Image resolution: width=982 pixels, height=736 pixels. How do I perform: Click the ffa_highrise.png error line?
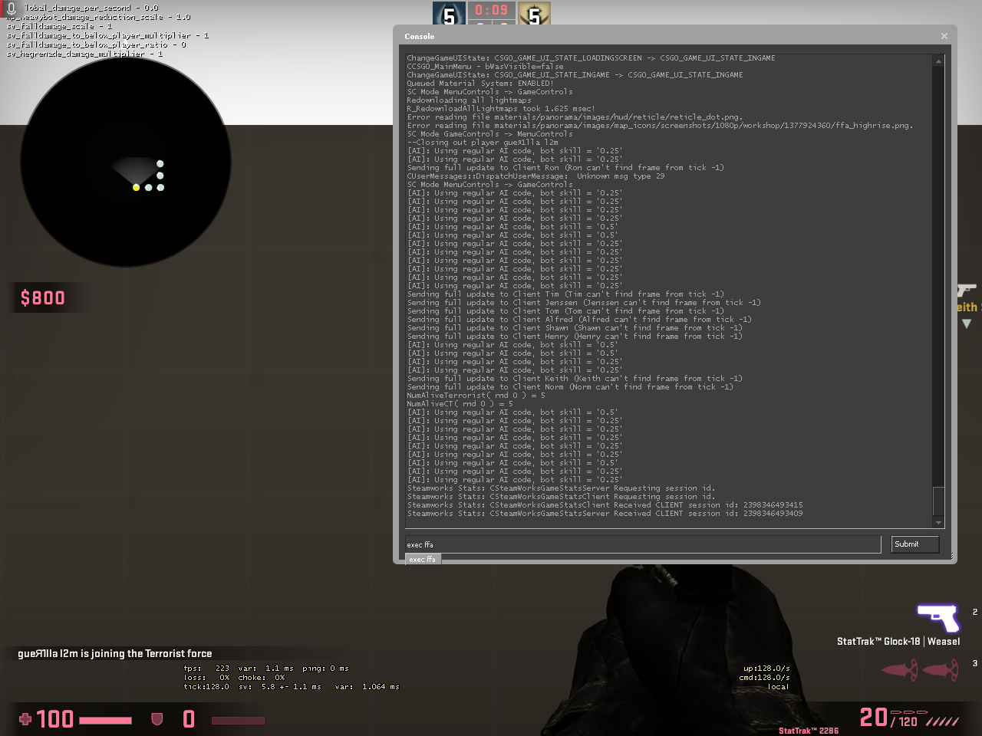coord(660,126)
